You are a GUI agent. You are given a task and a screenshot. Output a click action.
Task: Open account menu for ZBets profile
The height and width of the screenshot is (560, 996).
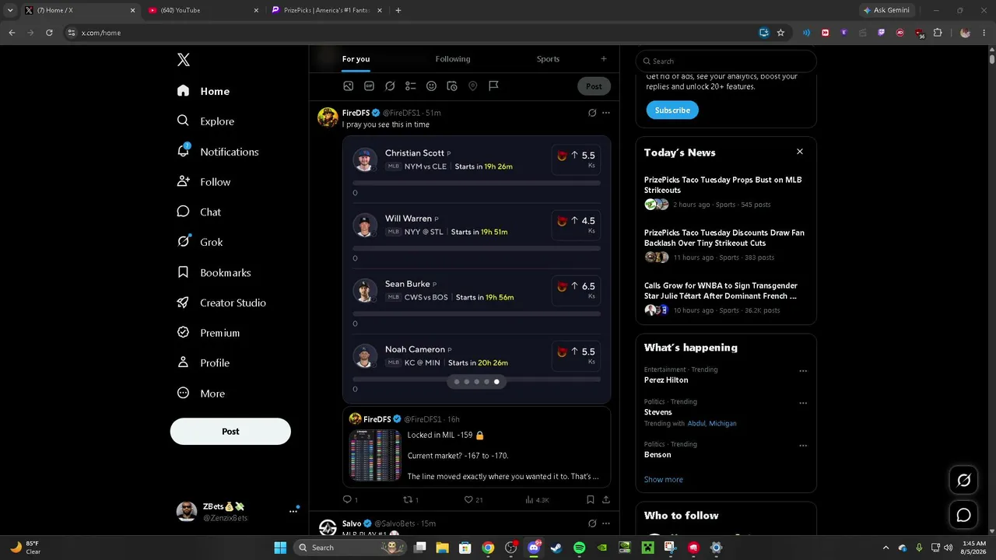[x=293, y=511]
